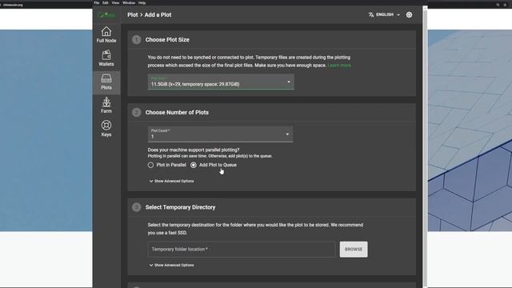Open the Wallets section

106,58
